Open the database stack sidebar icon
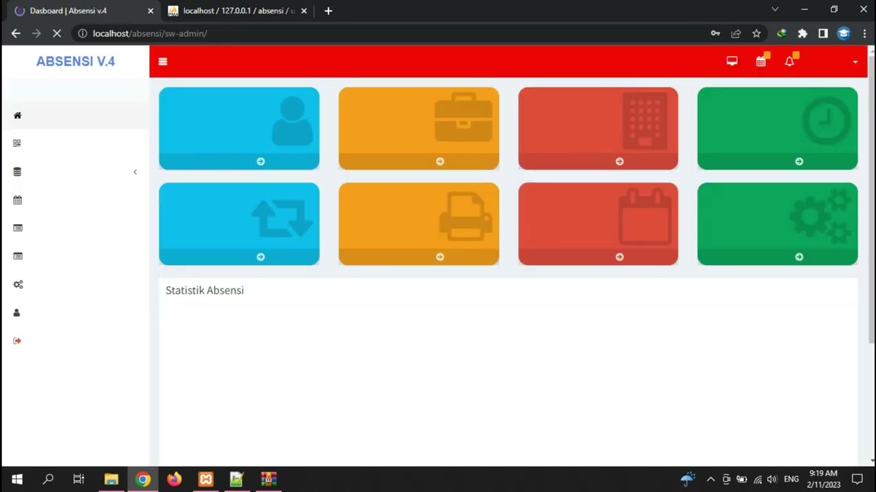This screenshot has height=492, width=876. tap(18, 172)
